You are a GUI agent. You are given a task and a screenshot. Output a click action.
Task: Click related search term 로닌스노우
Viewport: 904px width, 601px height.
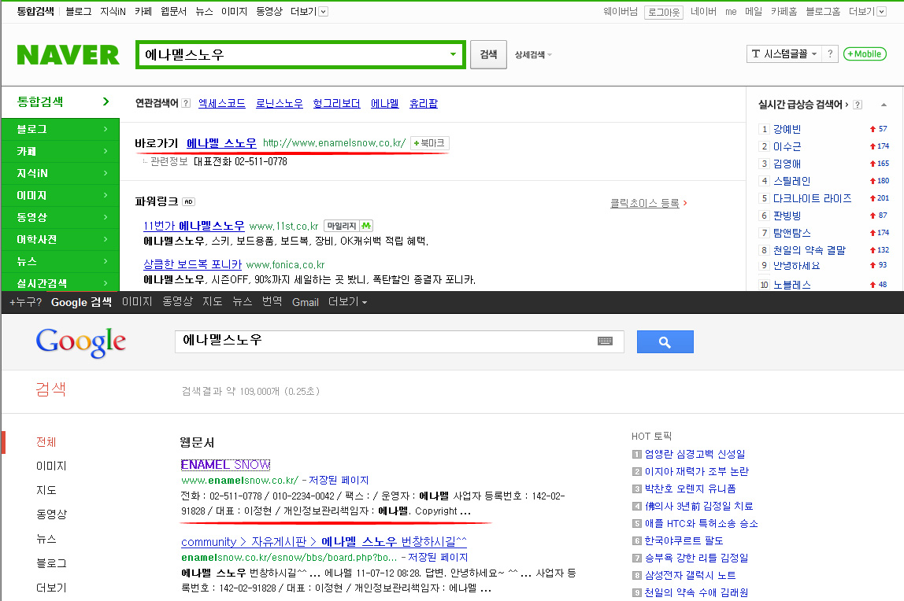coord(279,103)
